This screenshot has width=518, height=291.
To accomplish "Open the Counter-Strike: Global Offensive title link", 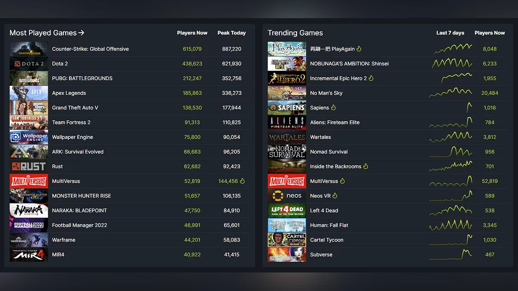I will [x=90, y=49].
